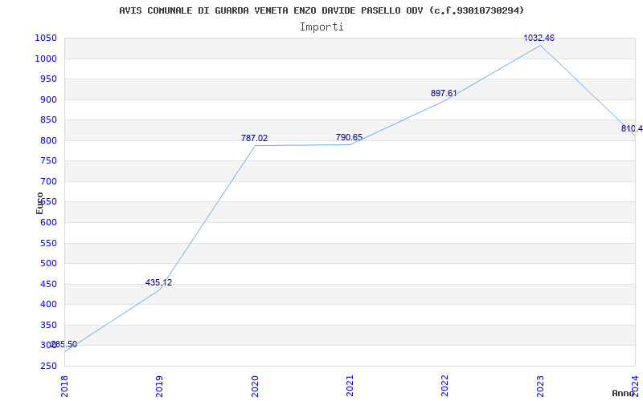Click the Euro y-axis title

(x=39, y=204)
